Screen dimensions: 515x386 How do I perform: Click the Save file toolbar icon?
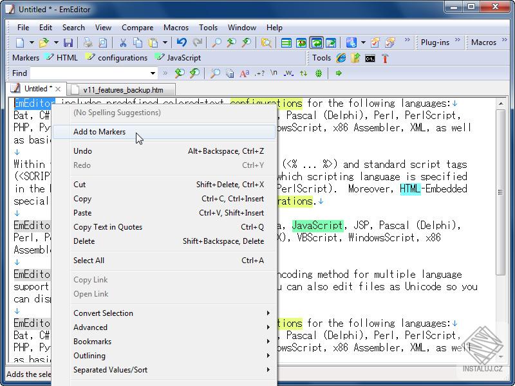[x=68, y=42]
